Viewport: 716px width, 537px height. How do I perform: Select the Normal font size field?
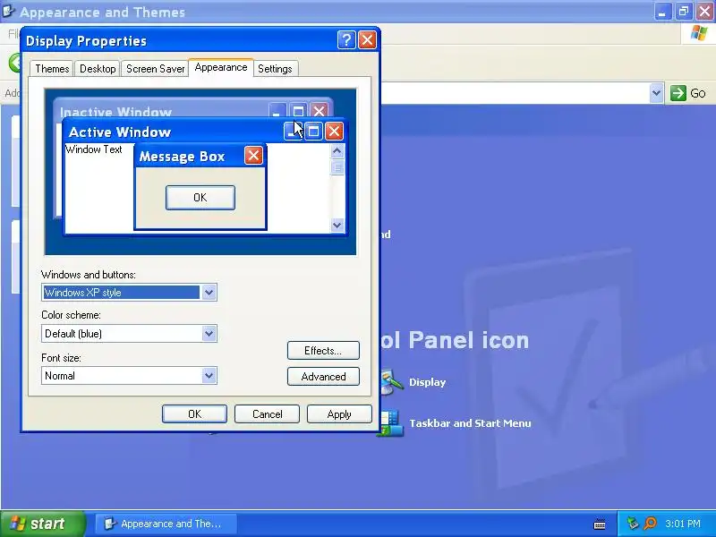(x=129, y=376)
